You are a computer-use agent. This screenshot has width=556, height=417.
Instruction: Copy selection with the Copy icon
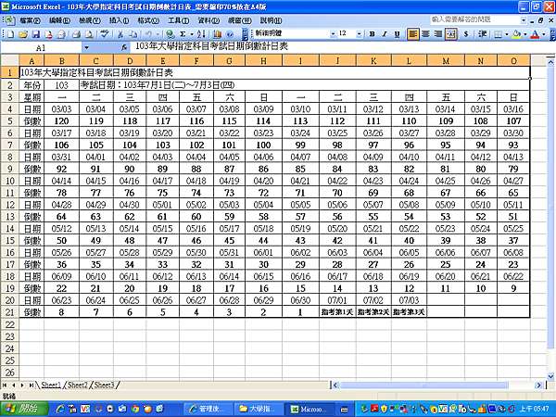[x=133, y=34]
